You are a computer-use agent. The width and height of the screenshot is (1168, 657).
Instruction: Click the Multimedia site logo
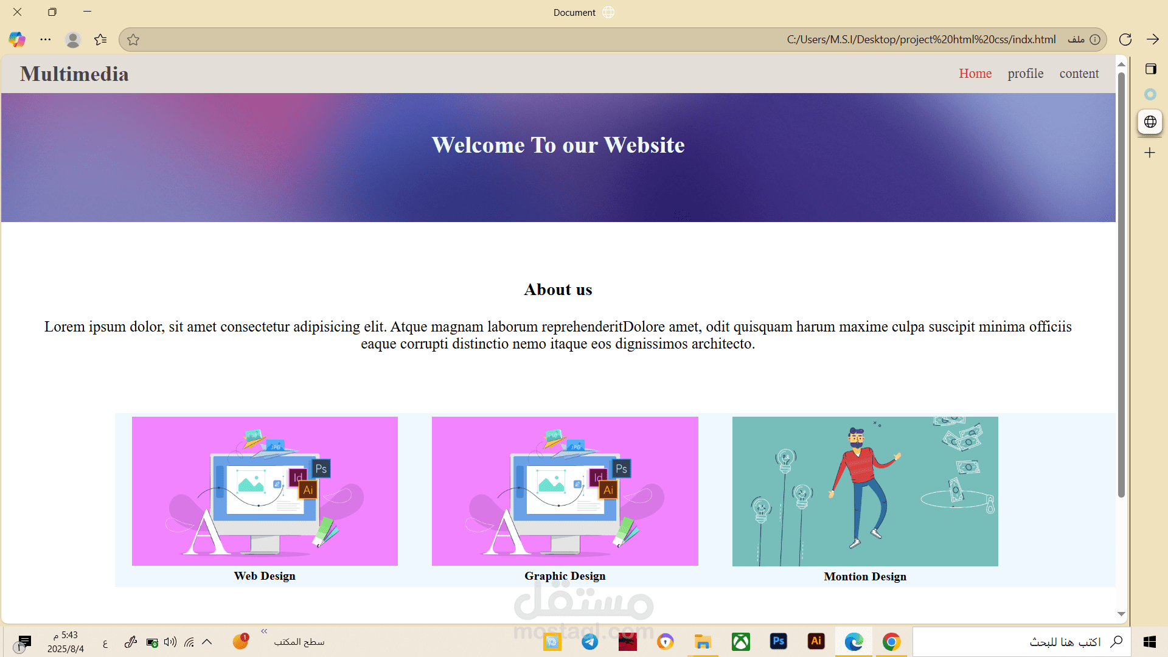point(74,74)
